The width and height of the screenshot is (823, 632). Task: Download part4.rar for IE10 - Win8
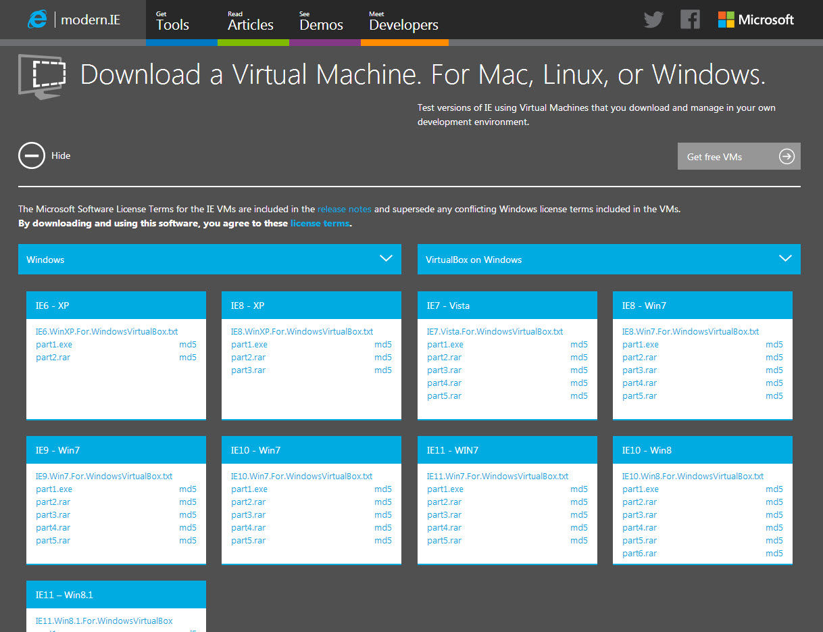click(639, 527)
